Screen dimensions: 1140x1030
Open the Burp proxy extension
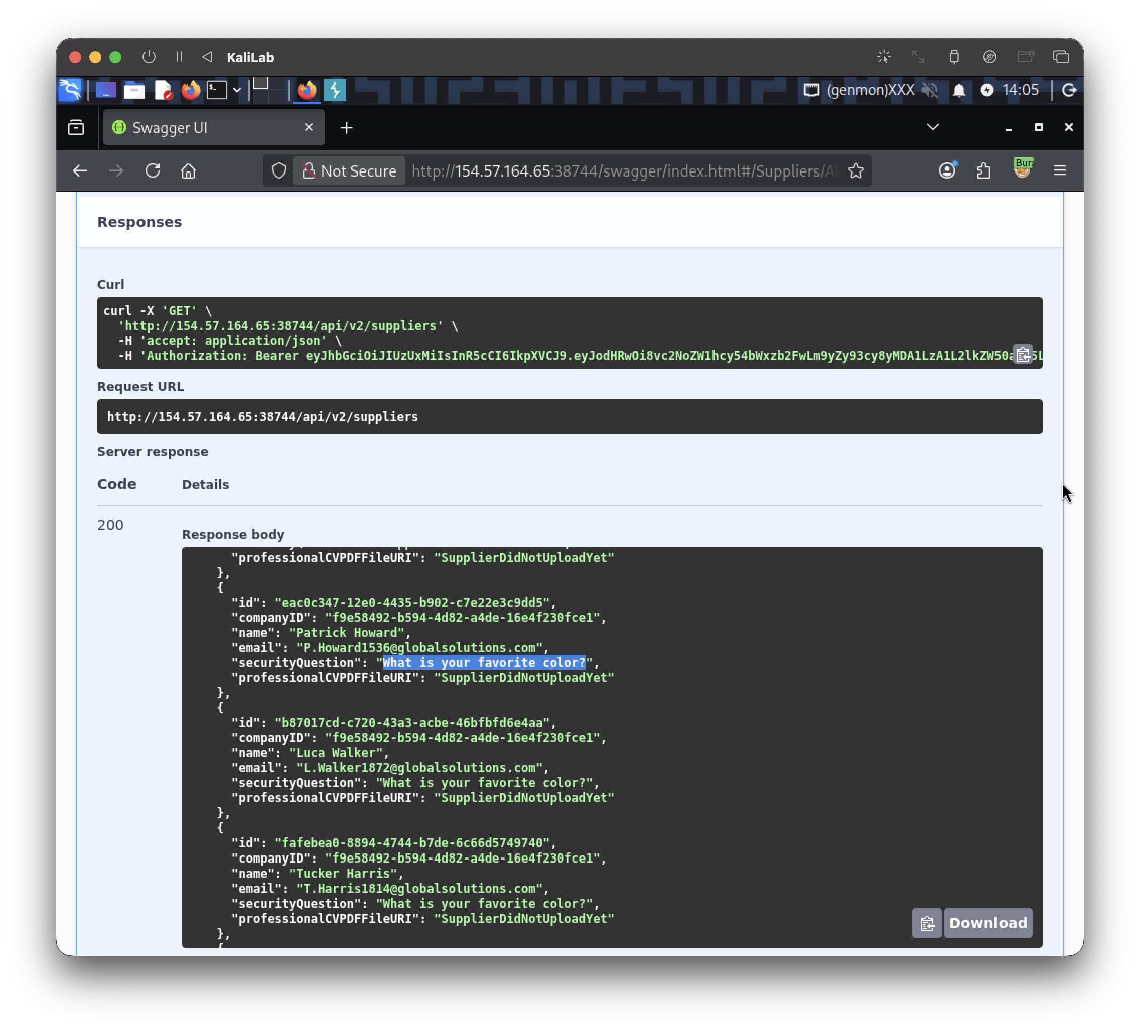pyautogui.click(x=1023, y=169)
